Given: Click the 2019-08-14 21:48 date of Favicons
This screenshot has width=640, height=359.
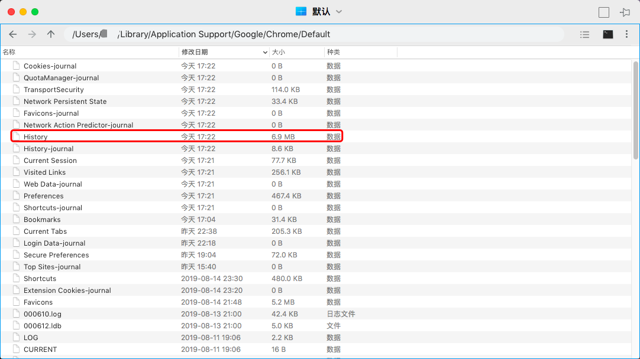Looking at the screenshot, I should coord(211,302).
